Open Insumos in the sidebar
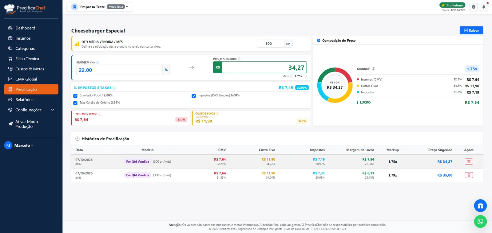The image size is (492, 233). (31, 38)
